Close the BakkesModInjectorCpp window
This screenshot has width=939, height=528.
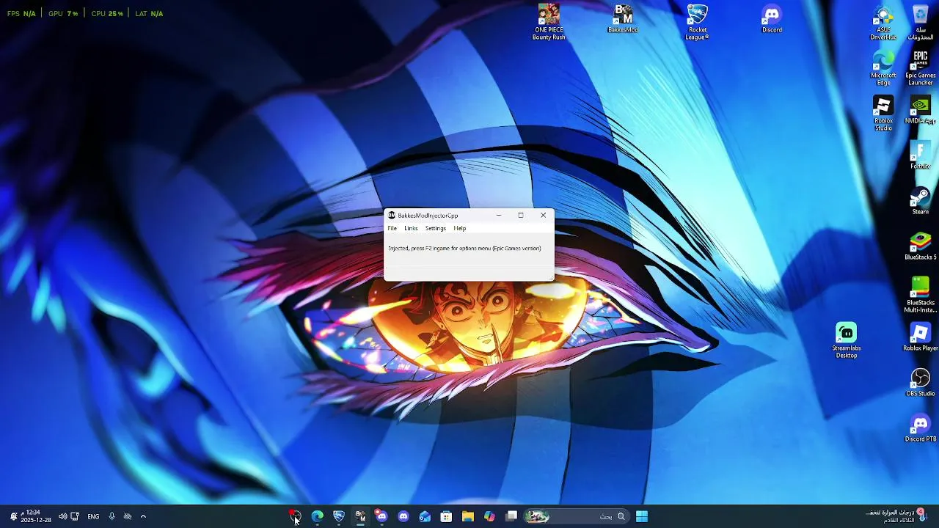point(543,215)
